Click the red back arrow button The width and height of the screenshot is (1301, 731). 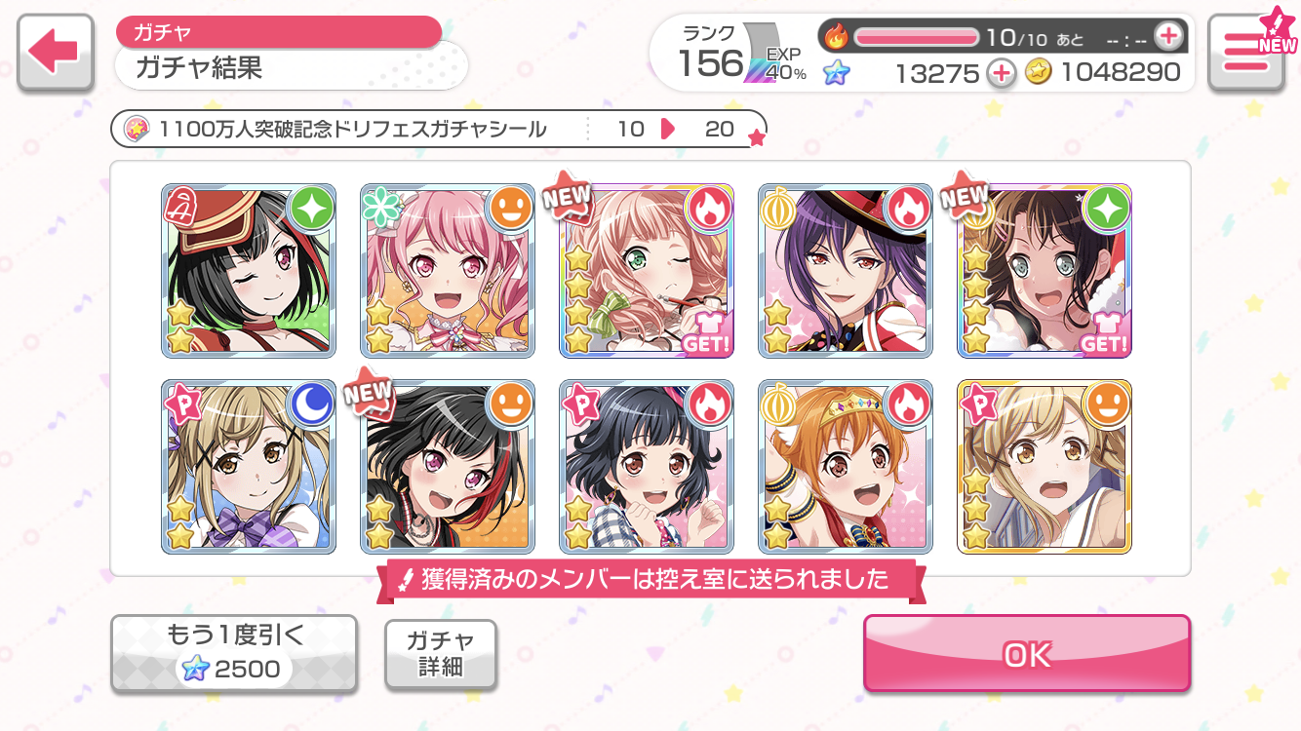[56, 54]
